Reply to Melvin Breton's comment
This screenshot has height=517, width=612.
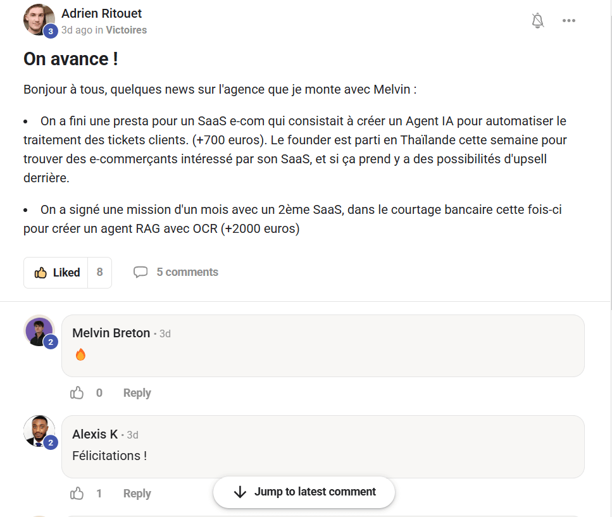[x=137, y=393]
